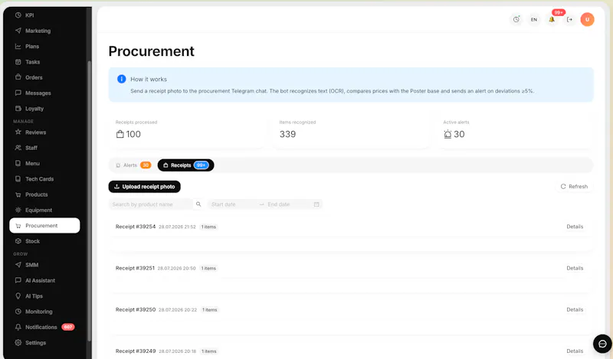613x359 pixels.
Task: Open the chat support bubble
Action: pyautogui.click(x=602, y=344)
